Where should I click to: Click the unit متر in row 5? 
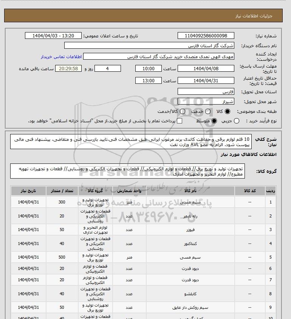click(x=129, y=257)
